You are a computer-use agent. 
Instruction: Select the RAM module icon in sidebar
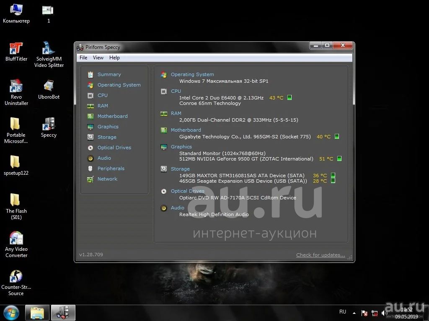click(x=90, y=106)
